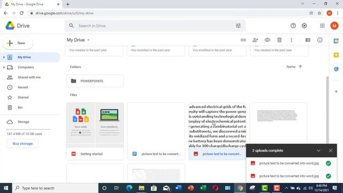Image resolution: width=343 pixels, height=193 pixels.
Task: Open Excel from taskbar
Action: 203,188
